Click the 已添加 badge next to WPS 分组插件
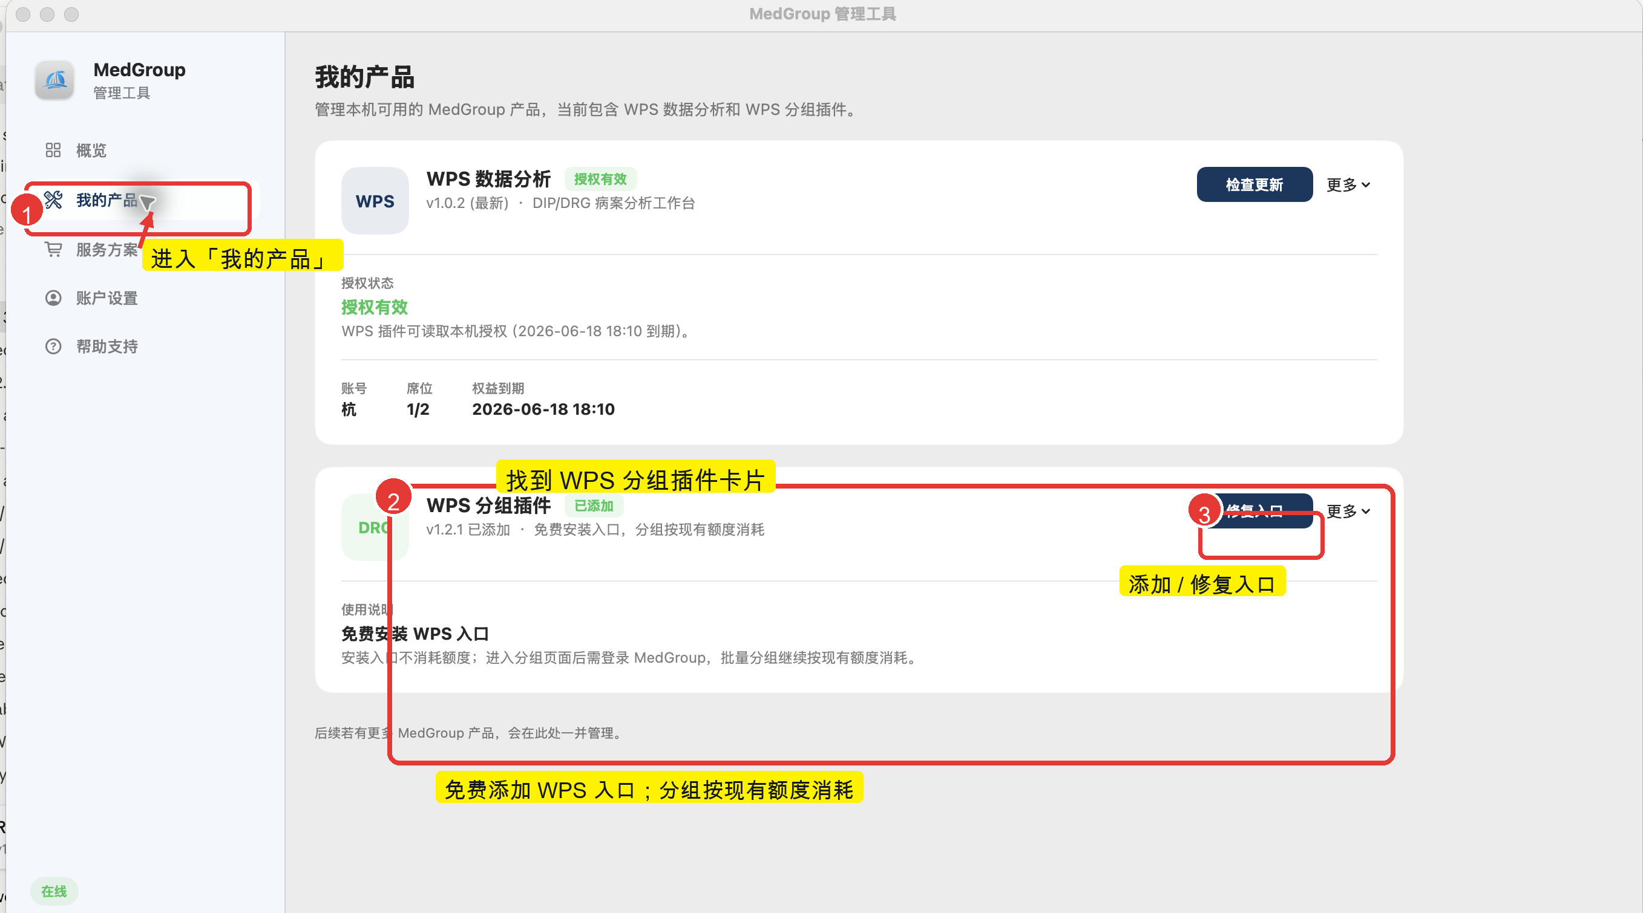1643x913 pixels. click(594, 506)
